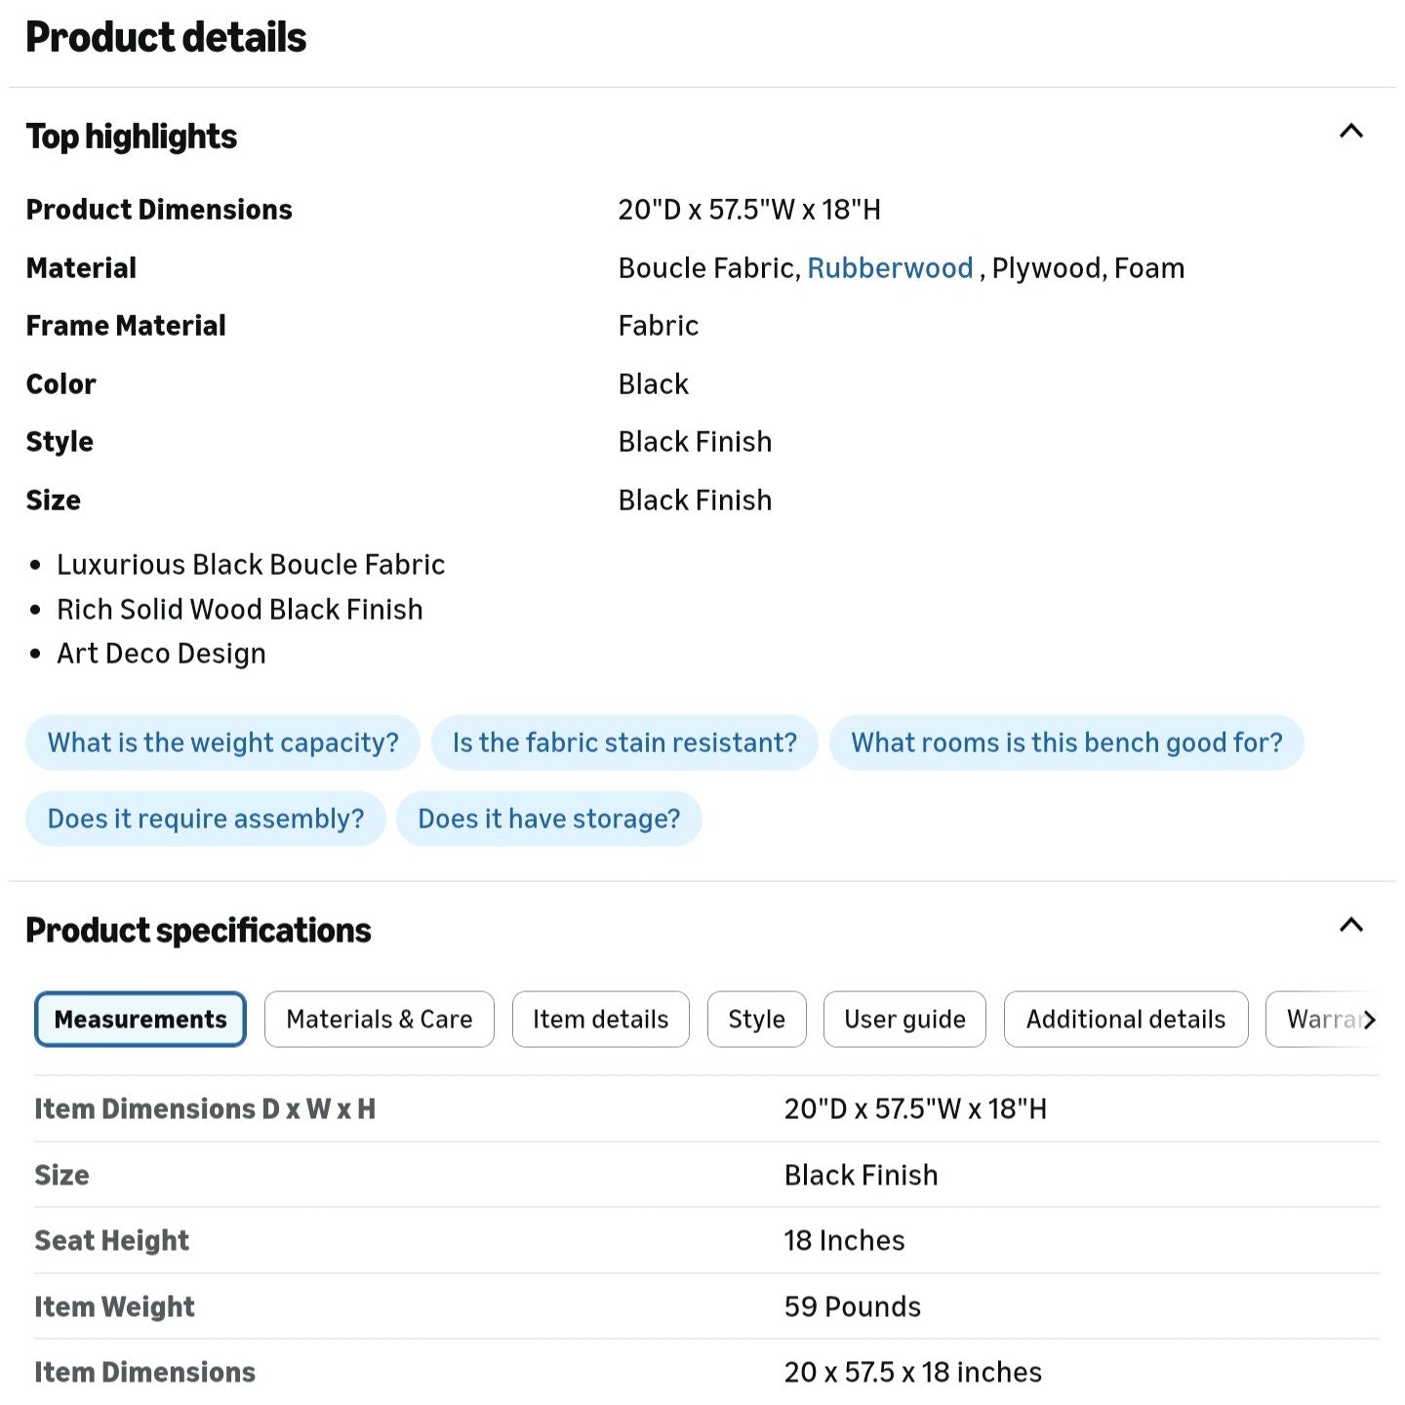Click the Item Weight row value
Screen dimensions: 1405x1405
(853, 1306)
